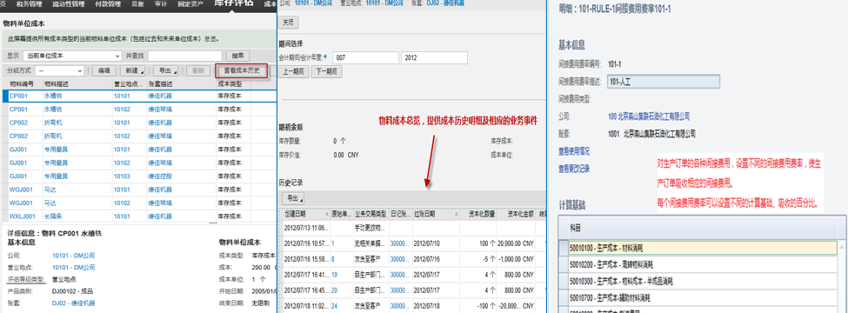
Task: Open the 固定资产 tab
Action: point(190,3)
